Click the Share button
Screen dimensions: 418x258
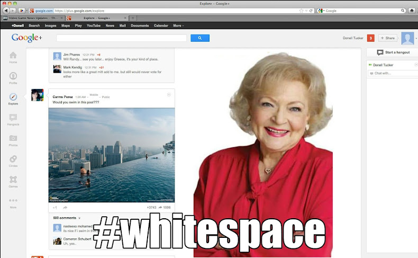[x=388, y=38]
